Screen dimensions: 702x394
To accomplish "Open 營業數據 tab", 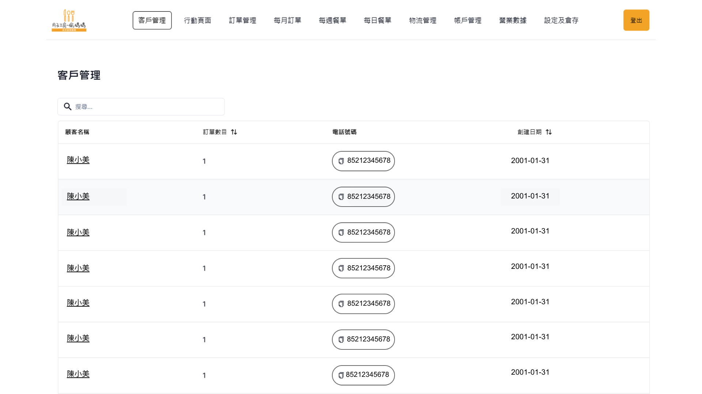I will (x=513, y=20).
